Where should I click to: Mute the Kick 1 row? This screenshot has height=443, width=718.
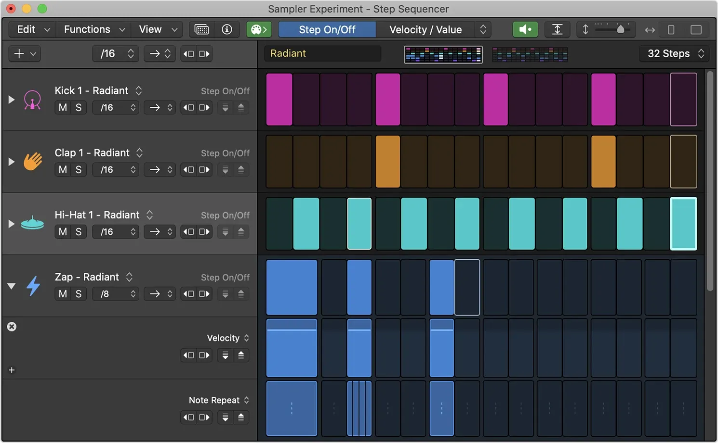63,108
